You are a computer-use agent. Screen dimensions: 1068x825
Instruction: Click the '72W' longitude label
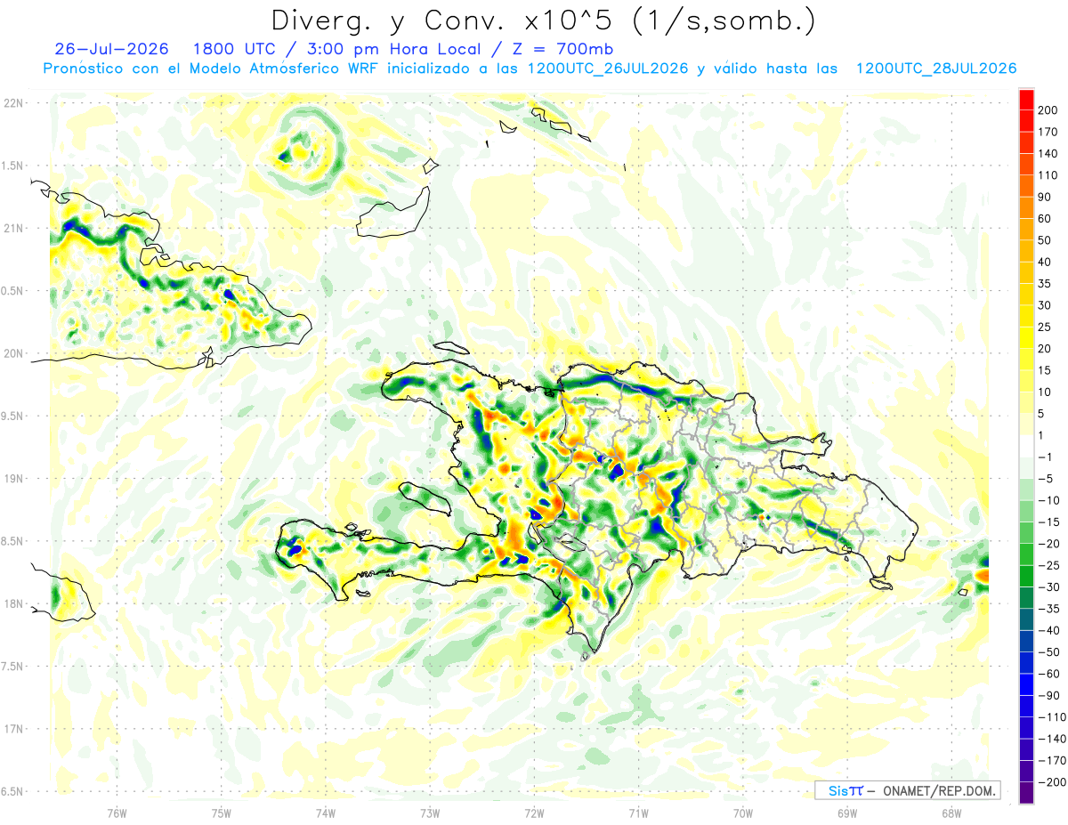click(x=534, y=813)
